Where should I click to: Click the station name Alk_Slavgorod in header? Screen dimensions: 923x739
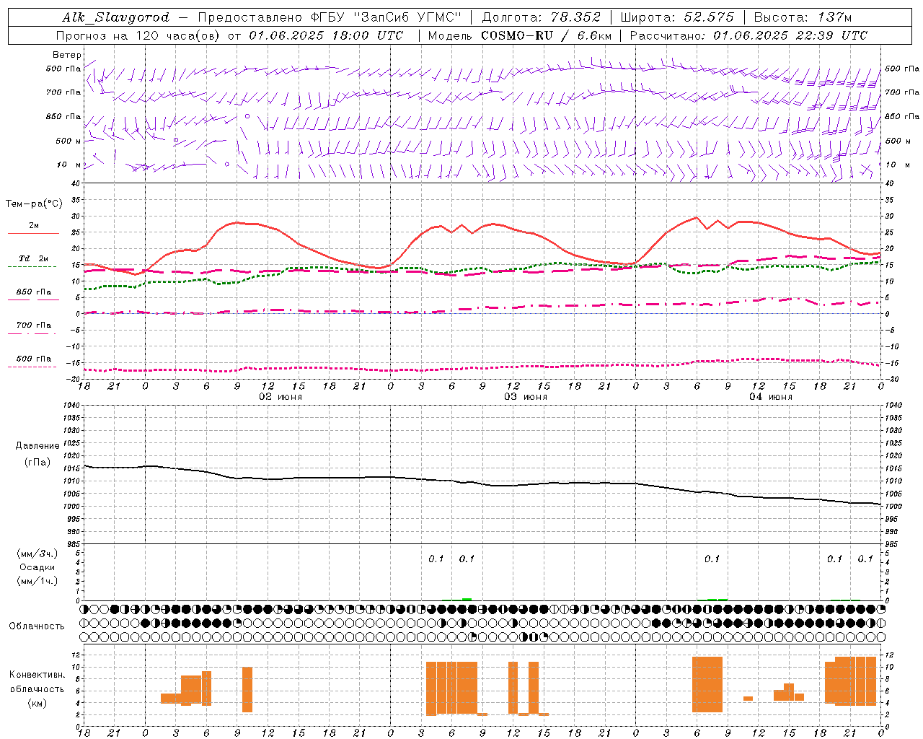click(x=116, y=17)
